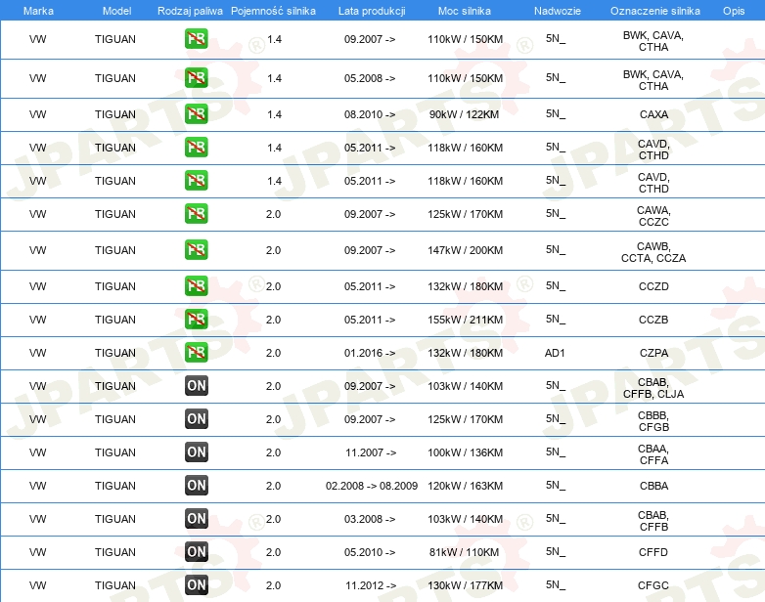Select engine codes CAWB, CCTA, CCZA
The height and width of the screenshot is (602, 765).
coord(653,252)
